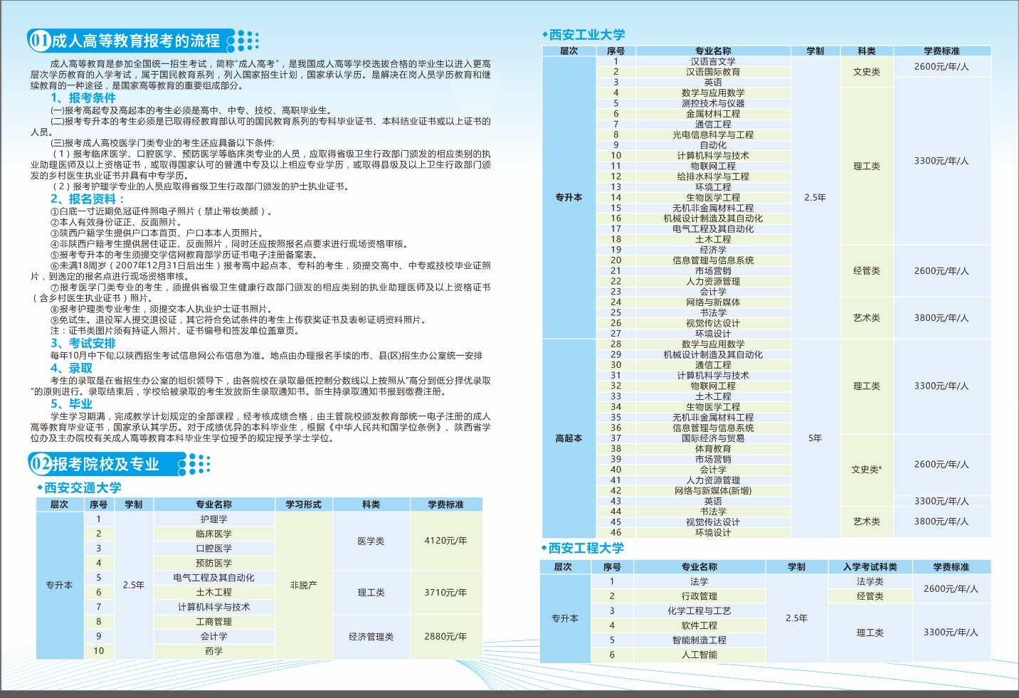
Task: Click the 学习形式 column header
Action: click(303, 504)
